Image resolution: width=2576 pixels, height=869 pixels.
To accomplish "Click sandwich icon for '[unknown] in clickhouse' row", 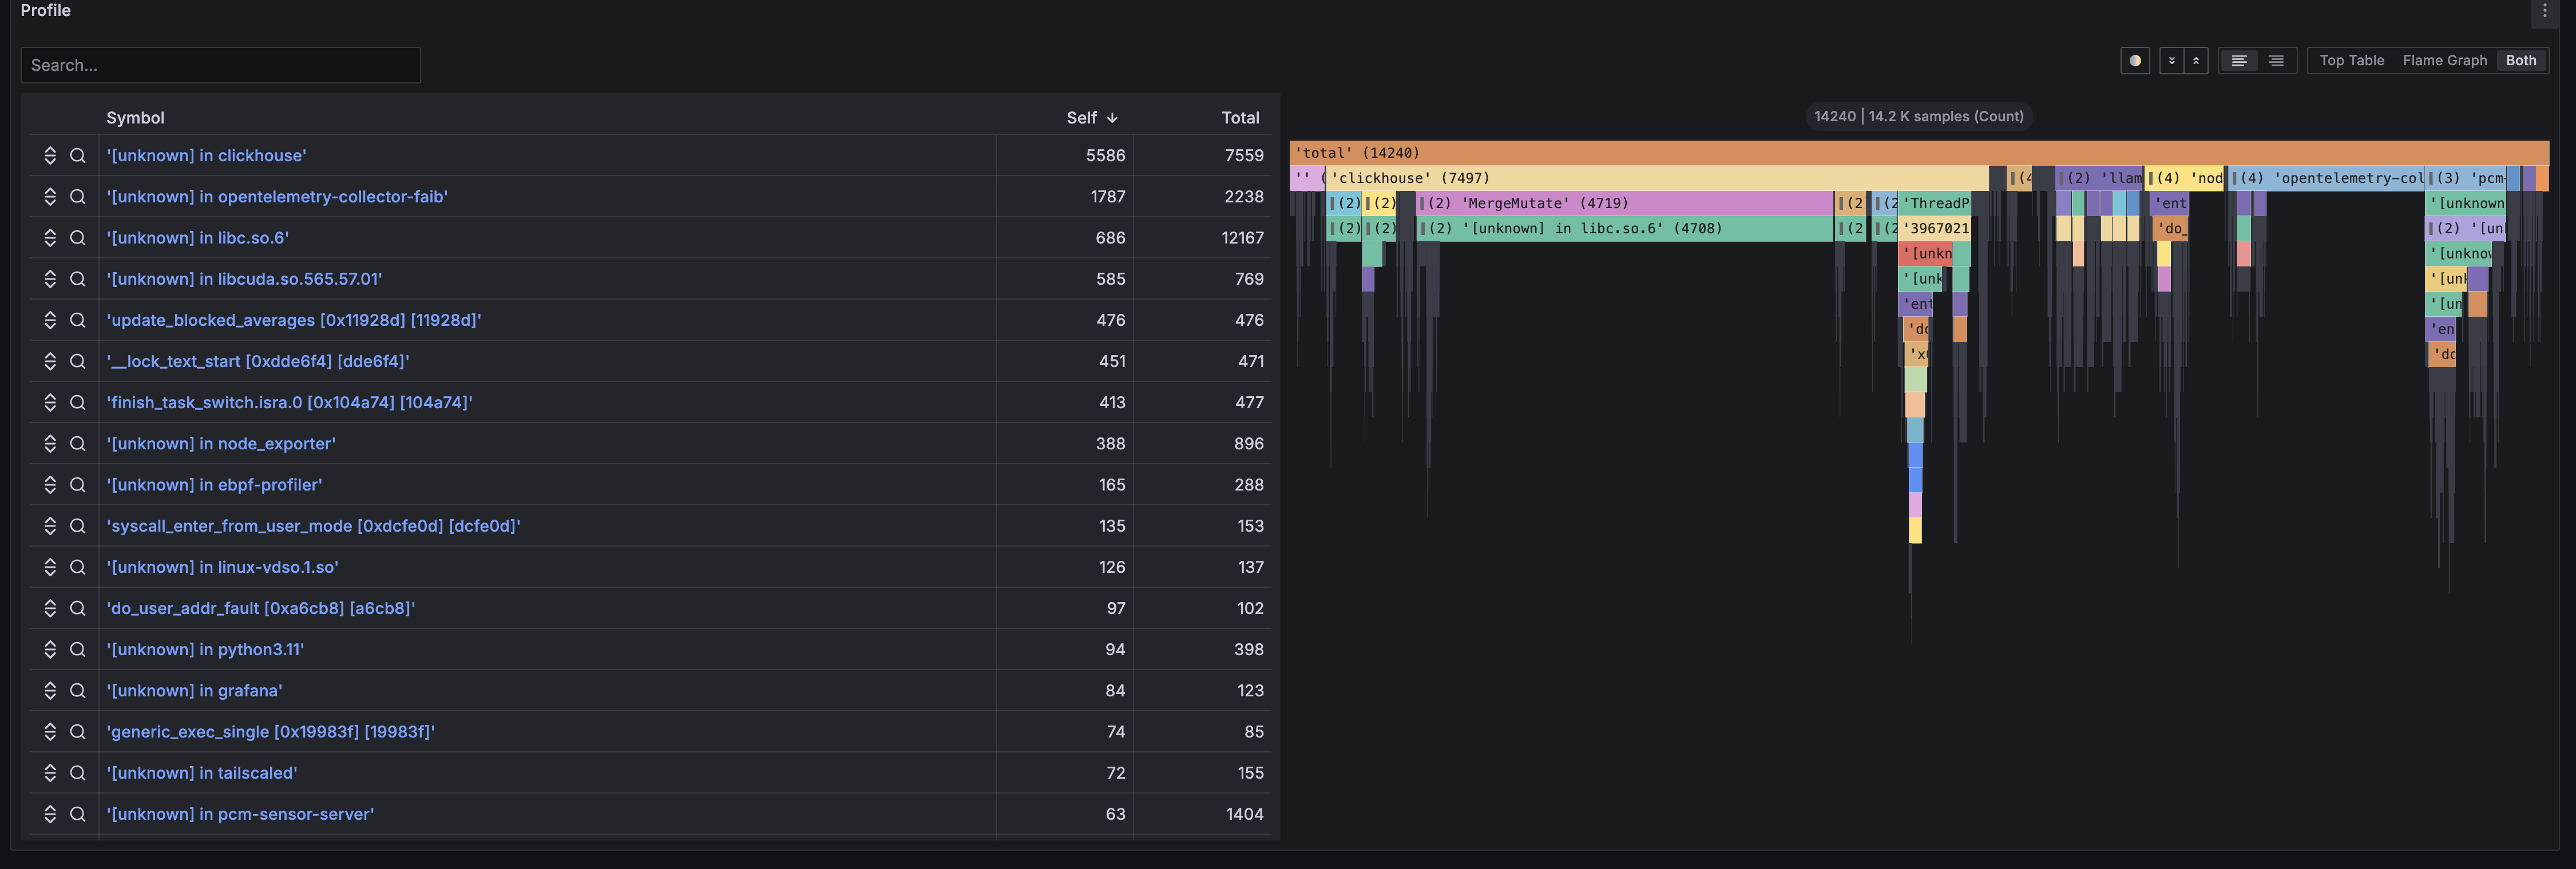I will click(50, 156).
